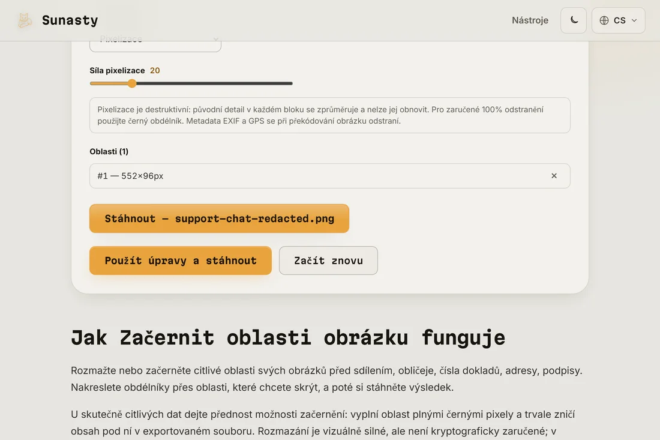This screenshot has height=440, width=660.
Task: Toggle dark mode moon icon
Action: tap(573, 20)
